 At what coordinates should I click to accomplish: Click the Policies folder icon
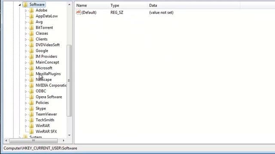[x=31, y=103]
